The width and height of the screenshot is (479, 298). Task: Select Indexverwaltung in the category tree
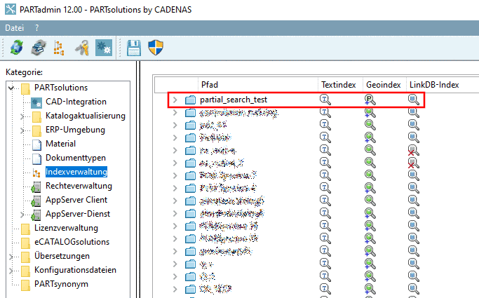76,172
